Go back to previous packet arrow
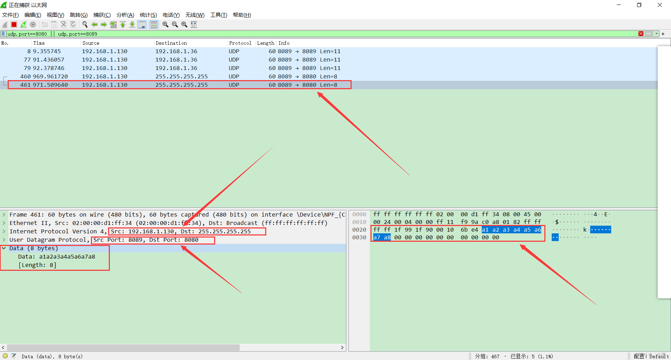Viewport: 671px width, 360px height. (x=94, y=24)
